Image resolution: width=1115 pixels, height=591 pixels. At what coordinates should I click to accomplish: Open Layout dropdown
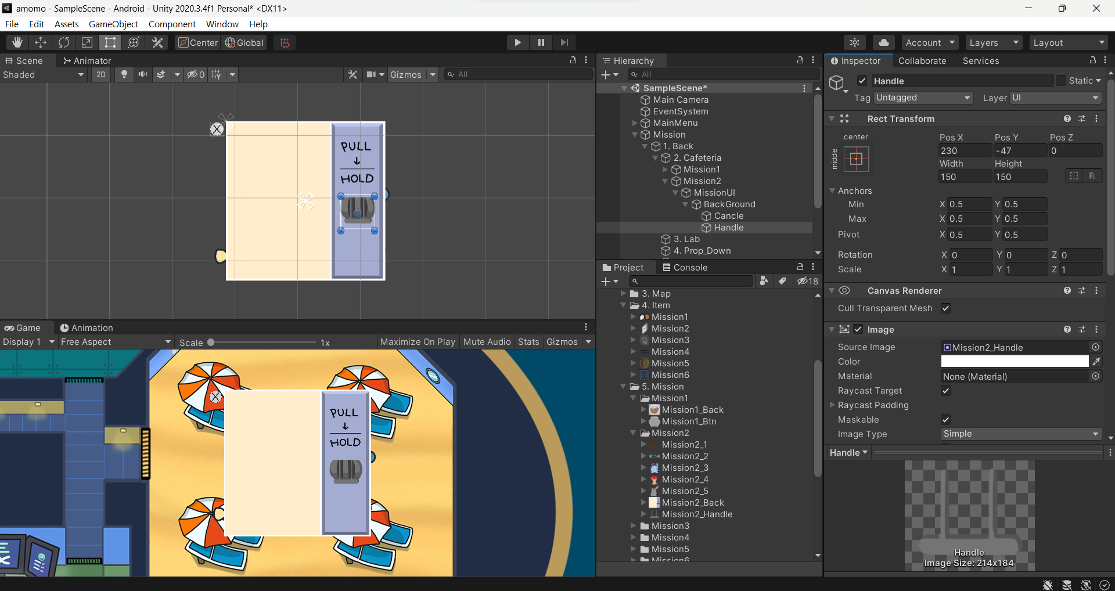click(x=1069, y=42)
